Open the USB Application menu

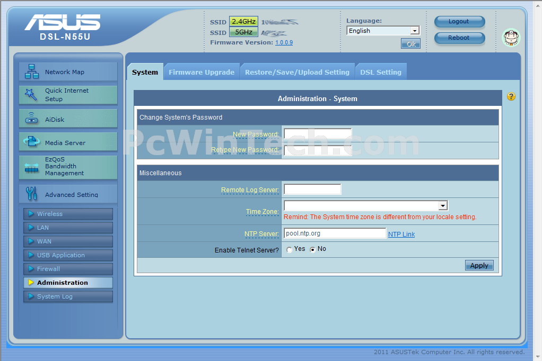[68, 255]
